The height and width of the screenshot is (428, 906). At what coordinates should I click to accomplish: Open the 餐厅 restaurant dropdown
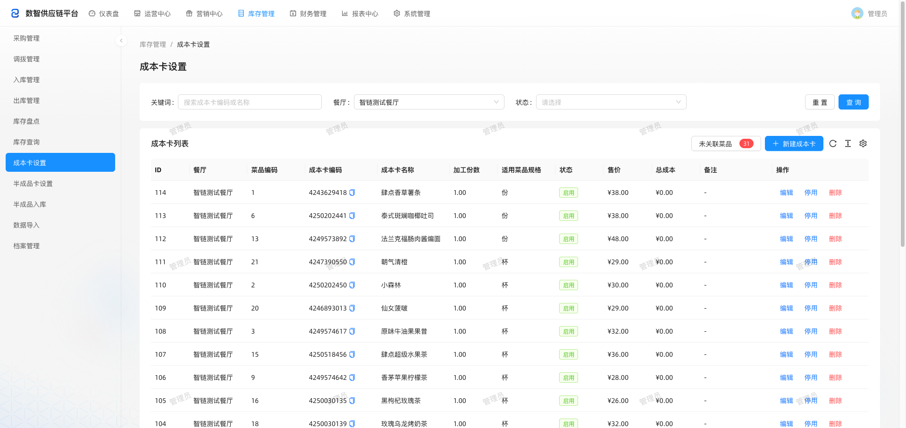429,102
